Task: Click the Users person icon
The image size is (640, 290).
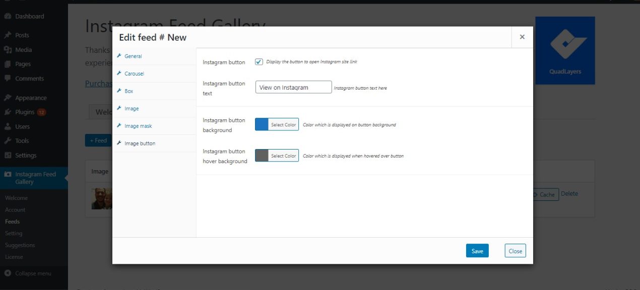Action: pyautogui.click(x=8, y=126)
